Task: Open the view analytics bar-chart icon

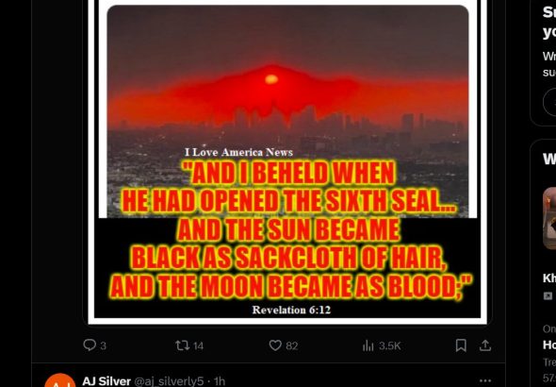Action: coord(368,345)
